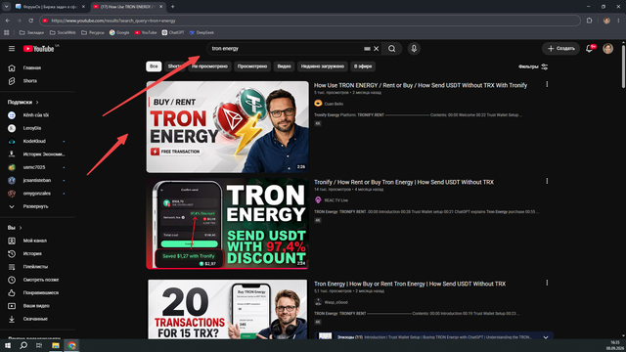
Task: Open the Tronify / How Rent or Buy title
Action: coord(404,183)
